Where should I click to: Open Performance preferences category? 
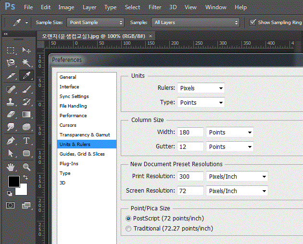(87, 116)
